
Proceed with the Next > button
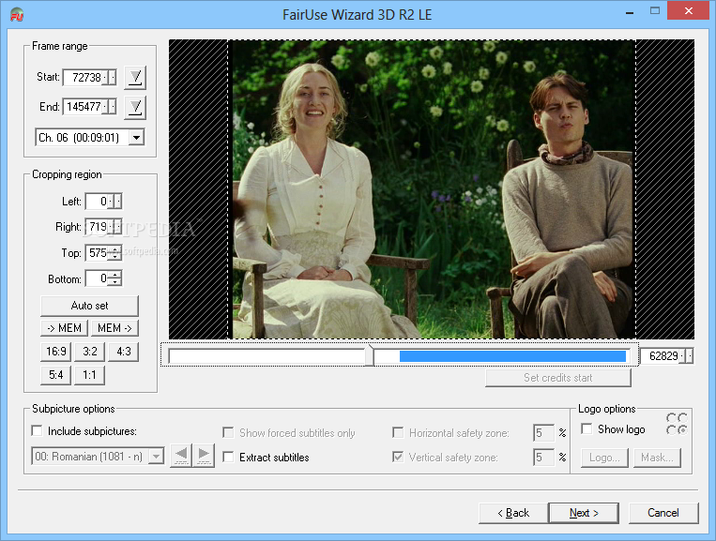click(x=584, y=513)
